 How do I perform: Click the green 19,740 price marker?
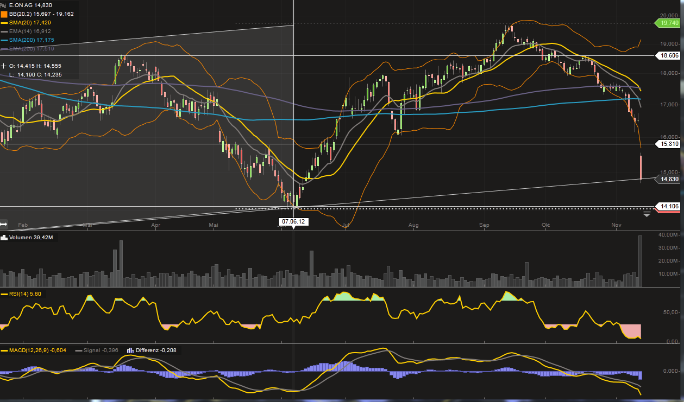(668, 23)
